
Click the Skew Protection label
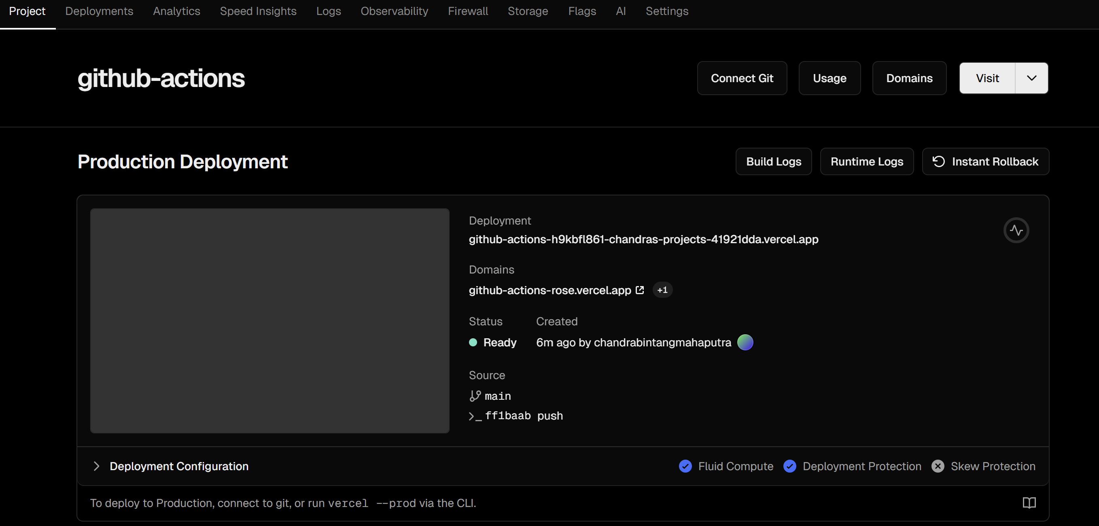[x=993, y=466]
